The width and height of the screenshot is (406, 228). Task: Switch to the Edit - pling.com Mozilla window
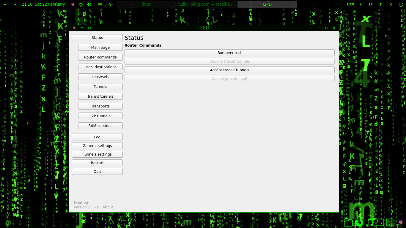[207, 4]
